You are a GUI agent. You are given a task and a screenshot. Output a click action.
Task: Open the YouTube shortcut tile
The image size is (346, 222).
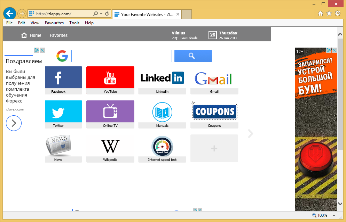110,78
